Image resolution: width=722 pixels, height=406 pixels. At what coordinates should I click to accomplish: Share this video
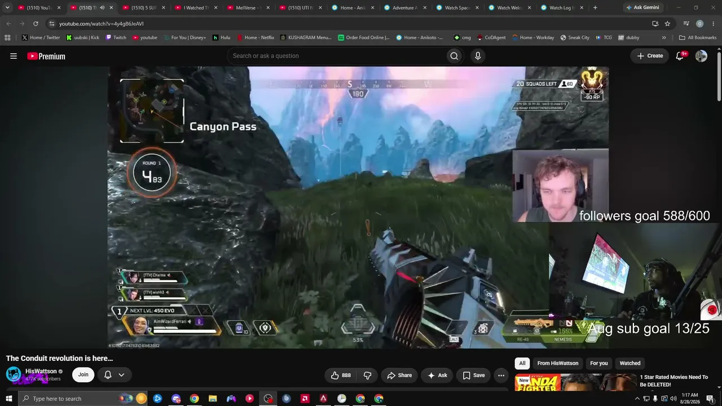coord(399,375)
